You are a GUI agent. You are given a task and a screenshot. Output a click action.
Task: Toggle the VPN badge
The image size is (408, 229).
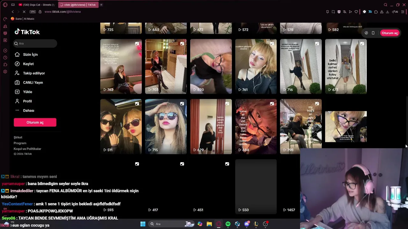click(x=33, y=12)
